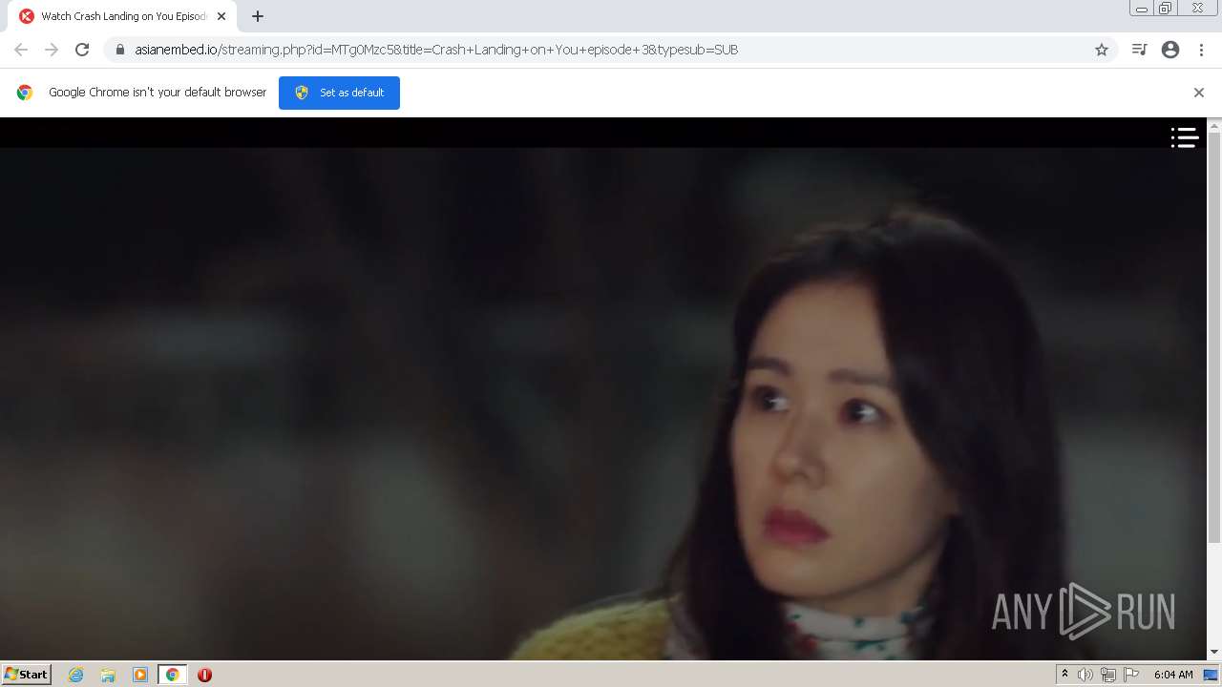Open the video player playlist menu icon
This screenshot has width=1222, height=687.
[x=1185, y=138]
